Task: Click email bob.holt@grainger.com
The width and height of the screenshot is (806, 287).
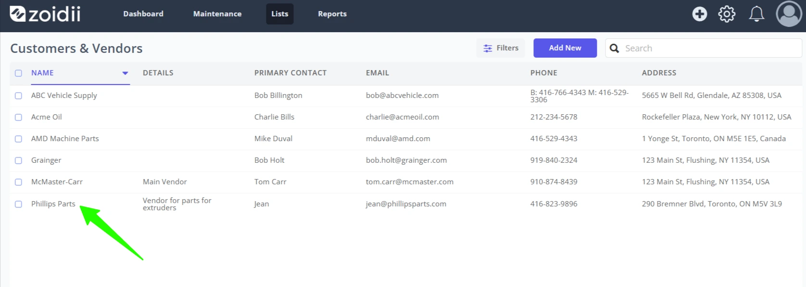Action: [406, 160]
